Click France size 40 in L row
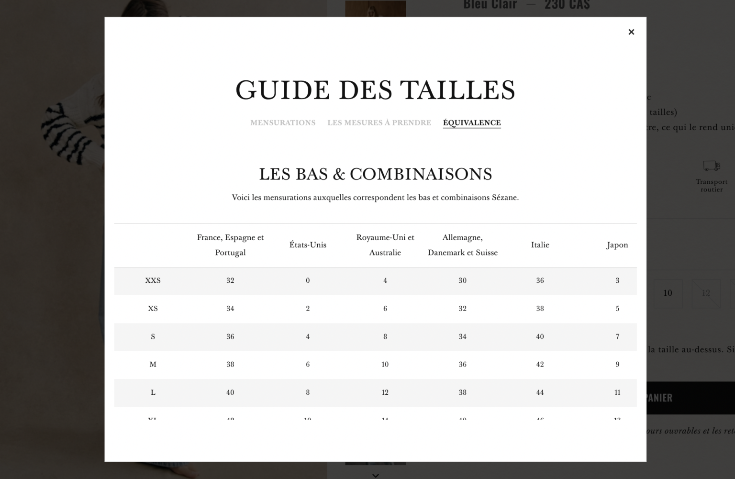Image resolution: width=735 pixels, height=479 pixels. [x=230, y=393]
